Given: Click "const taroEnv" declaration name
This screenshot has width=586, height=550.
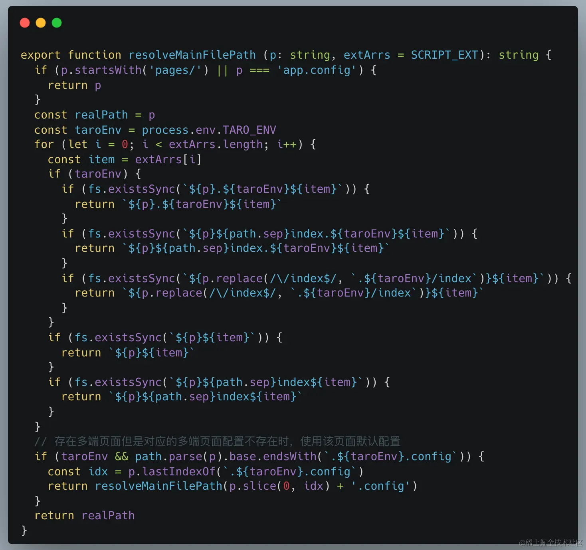Looking at the screenshot, I should click(98, 130).
